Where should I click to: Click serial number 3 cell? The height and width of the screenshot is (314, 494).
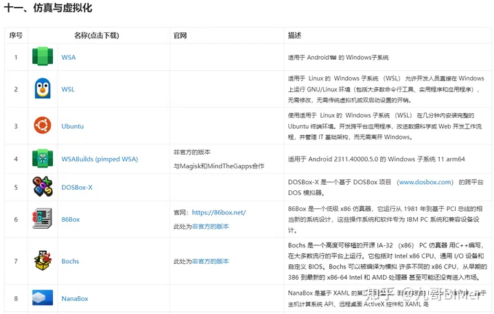(16, 126)
